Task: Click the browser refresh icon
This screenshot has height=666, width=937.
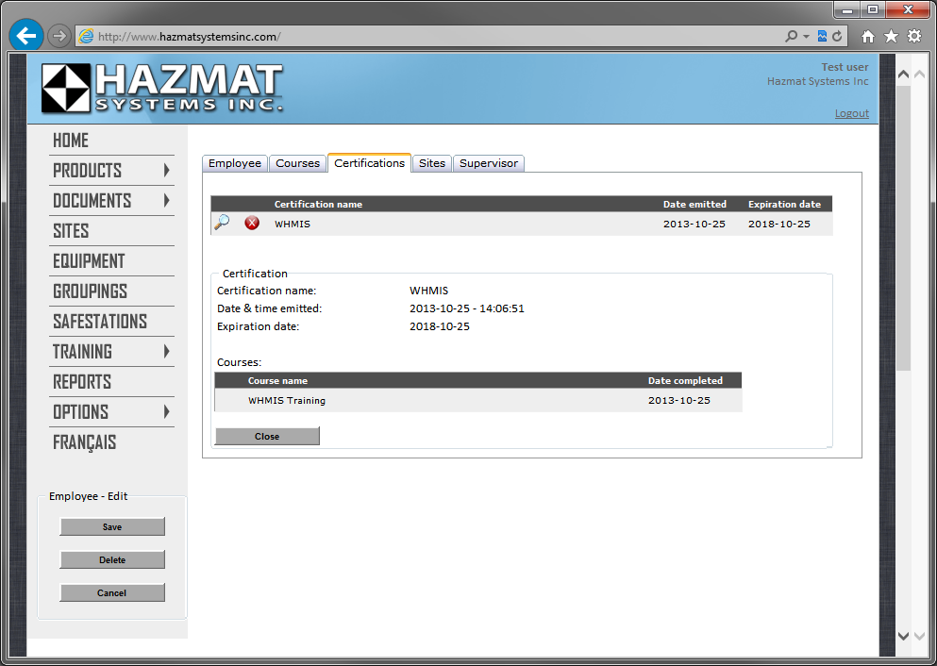Action: tap(836, 37)
